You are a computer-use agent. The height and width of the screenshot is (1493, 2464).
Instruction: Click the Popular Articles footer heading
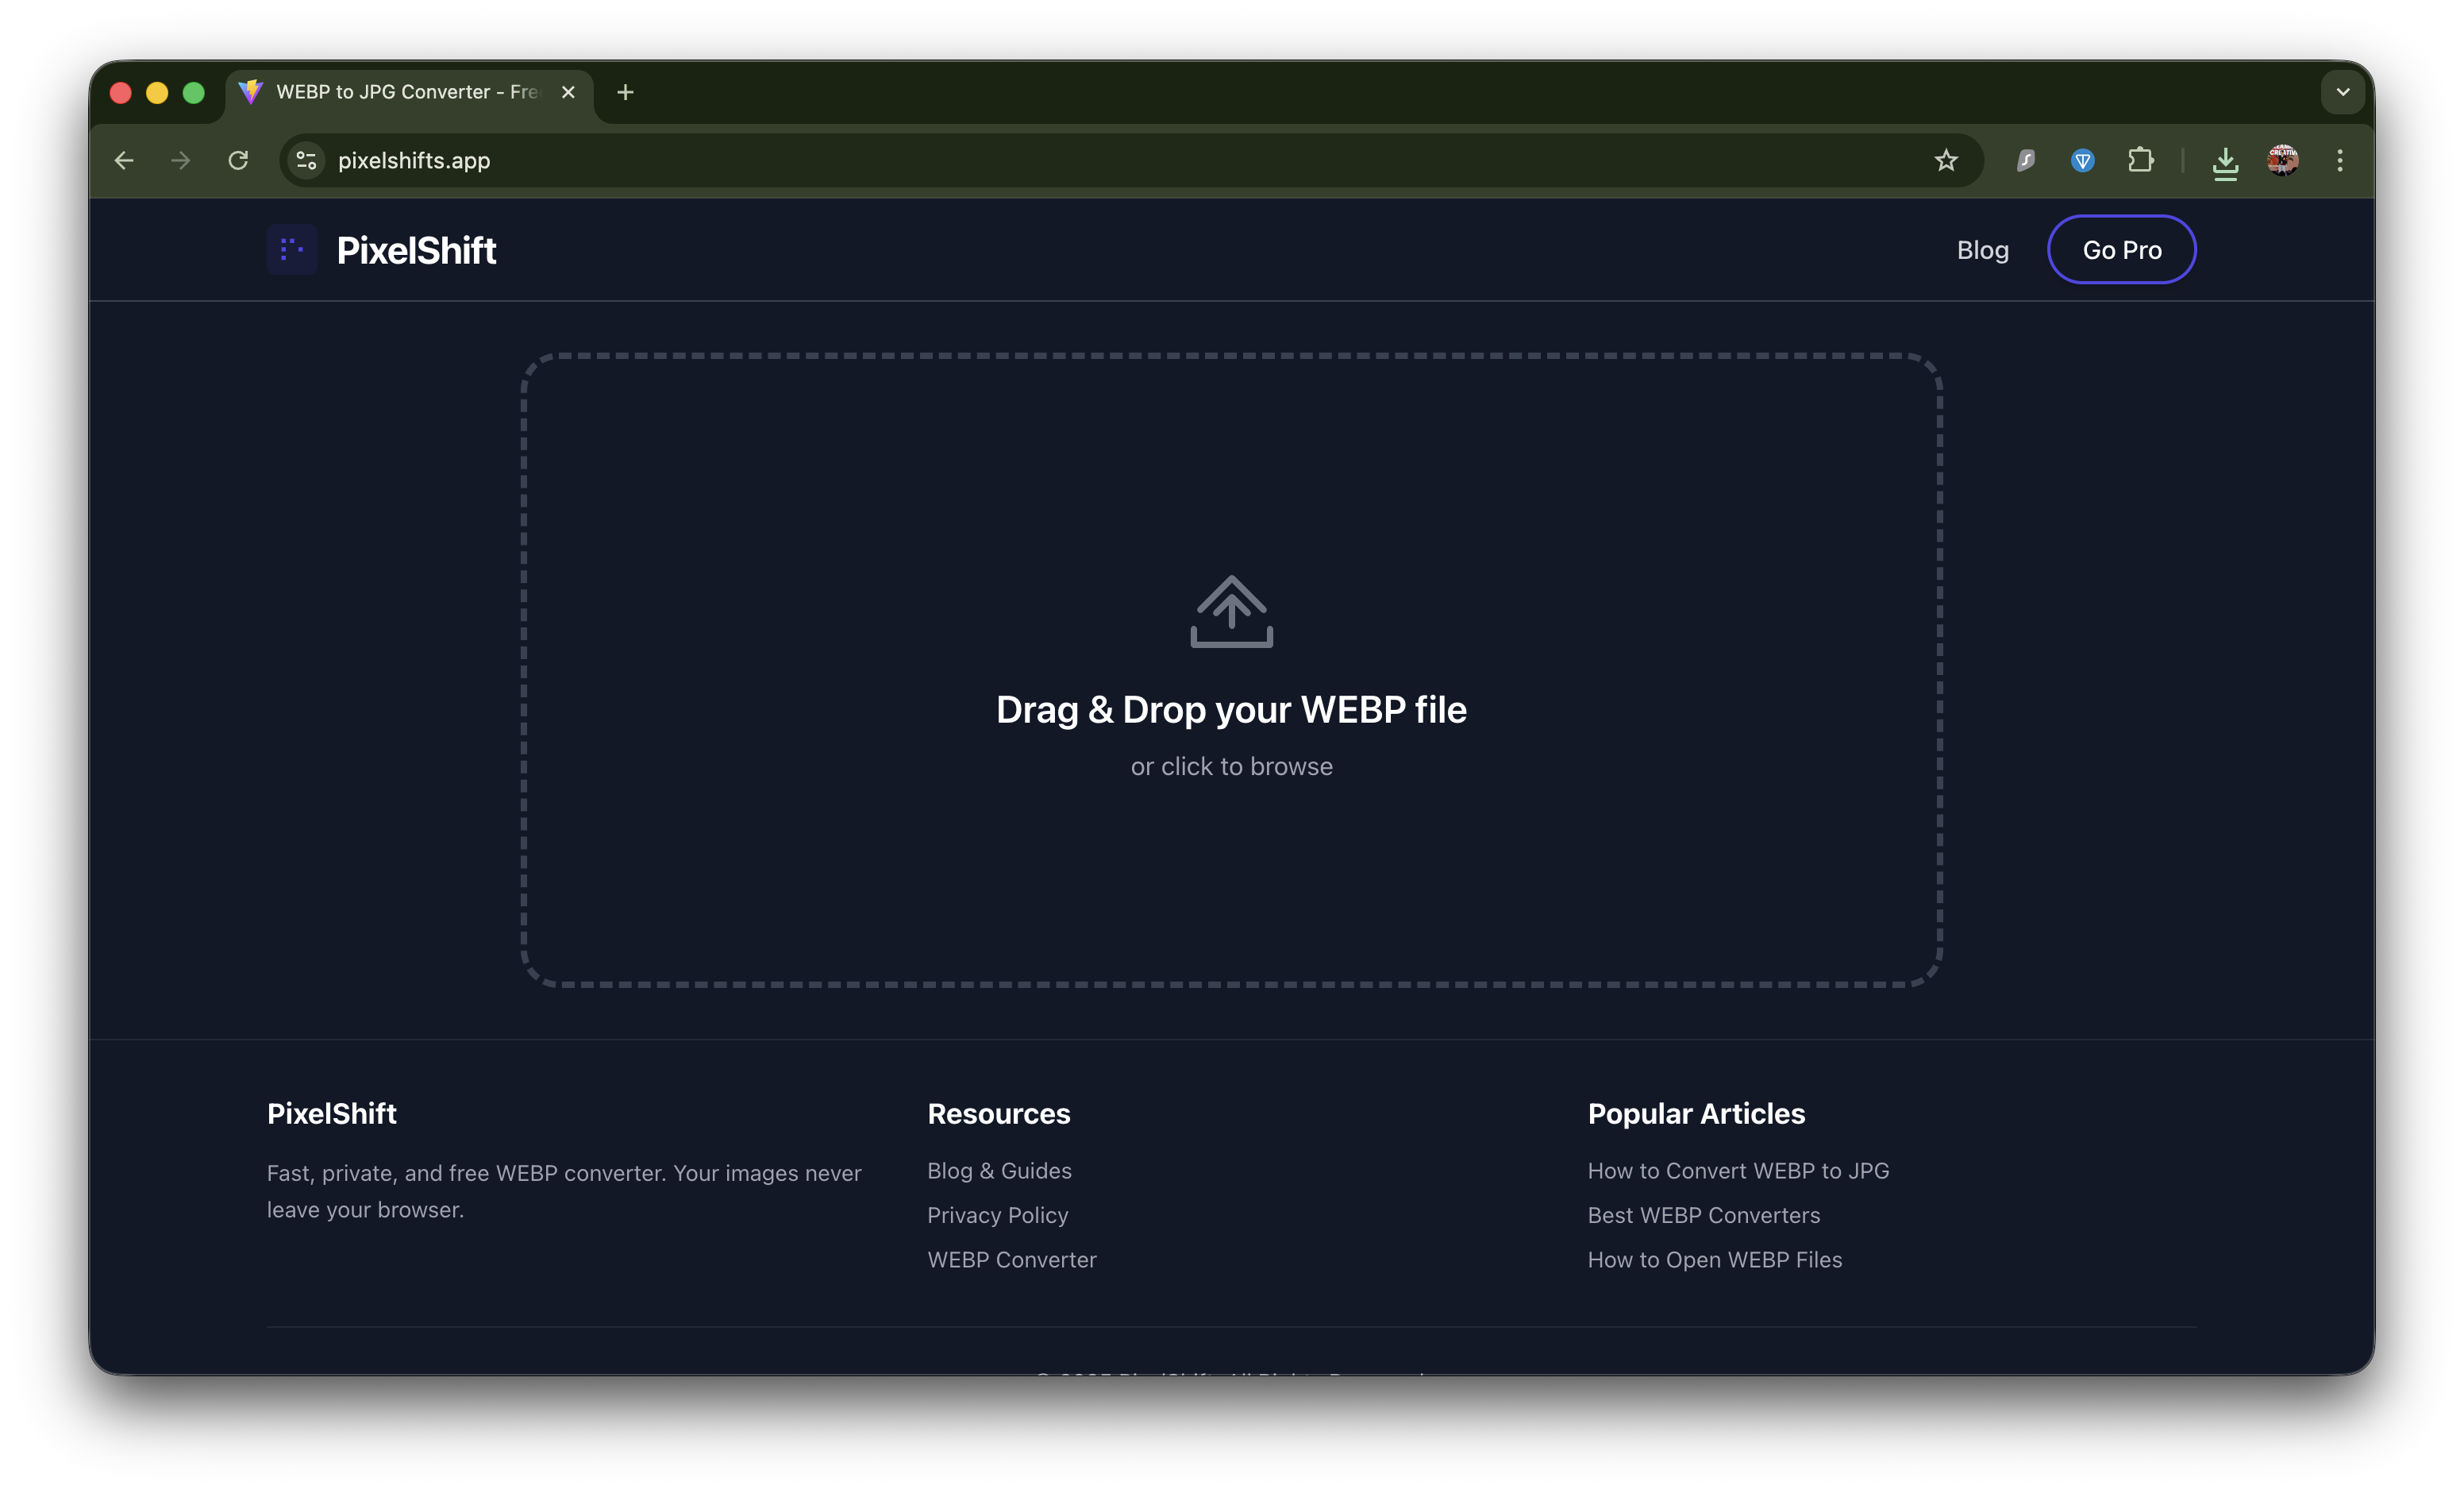pyautogui.click(x=1696, y=1113)
